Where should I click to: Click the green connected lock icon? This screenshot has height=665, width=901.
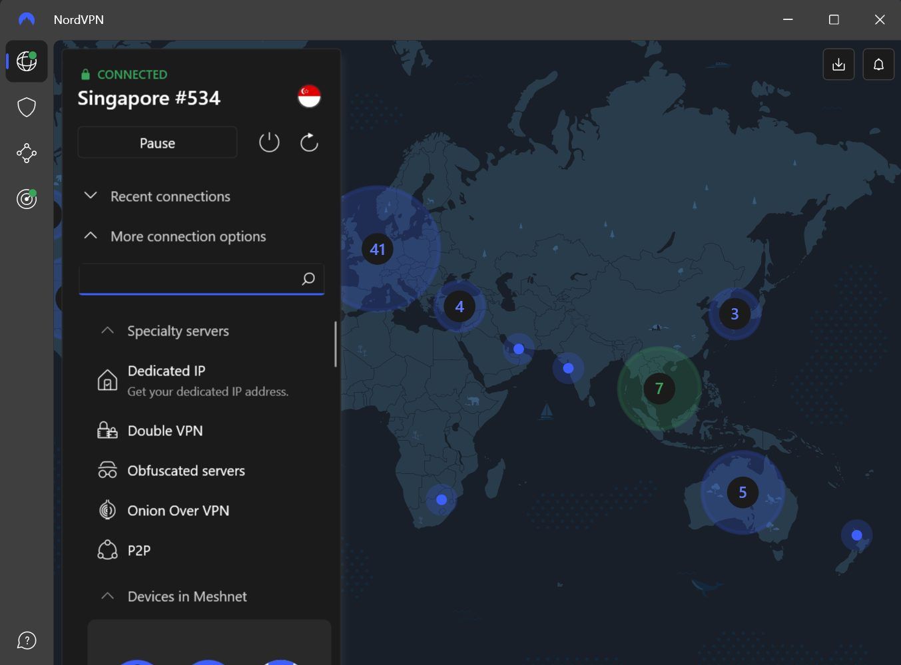pos(85,75)
